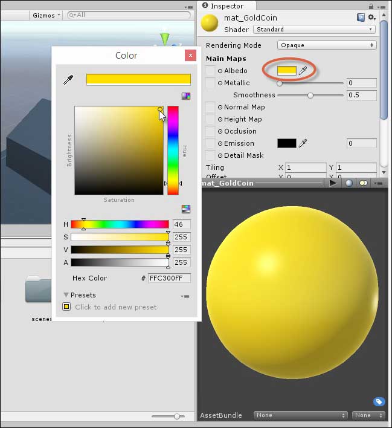Click the H value field showing 46
This screenshot has width=392, height=428.
click(182, 224)
